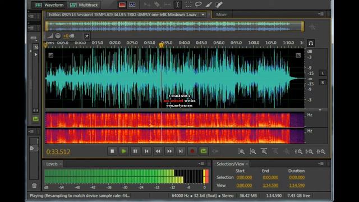Zoom out amplitude
The height and width of the screenshot is (202, 359).
click(253, 151)
